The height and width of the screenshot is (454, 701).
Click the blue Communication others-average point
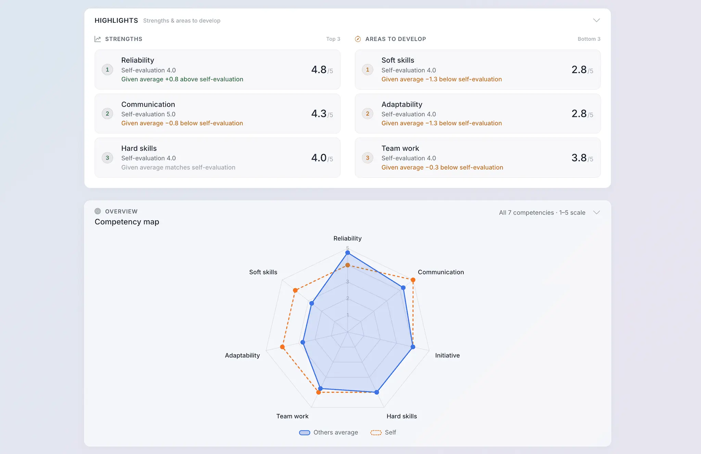pyautogui.click(x=403, y=288)
